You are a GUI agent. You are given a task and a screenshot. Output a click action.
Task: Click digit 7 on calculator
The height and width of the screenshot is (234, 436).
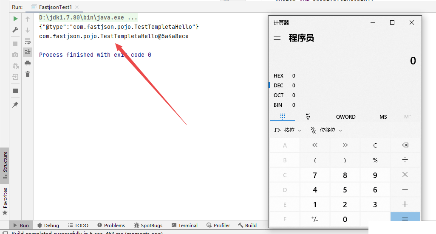pos(315,175)
